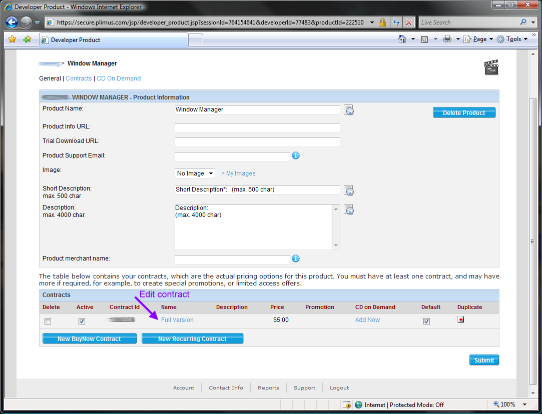Click the New BuyNow Contract button
Screen dimensions: 542x414
90,338
